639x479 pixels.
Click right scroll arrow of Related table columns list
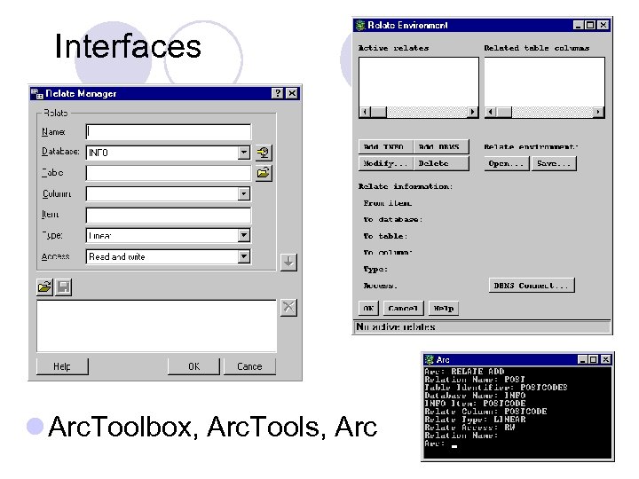598,112
